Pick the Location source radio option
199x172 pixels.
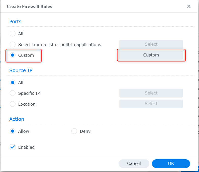point(13,104)
